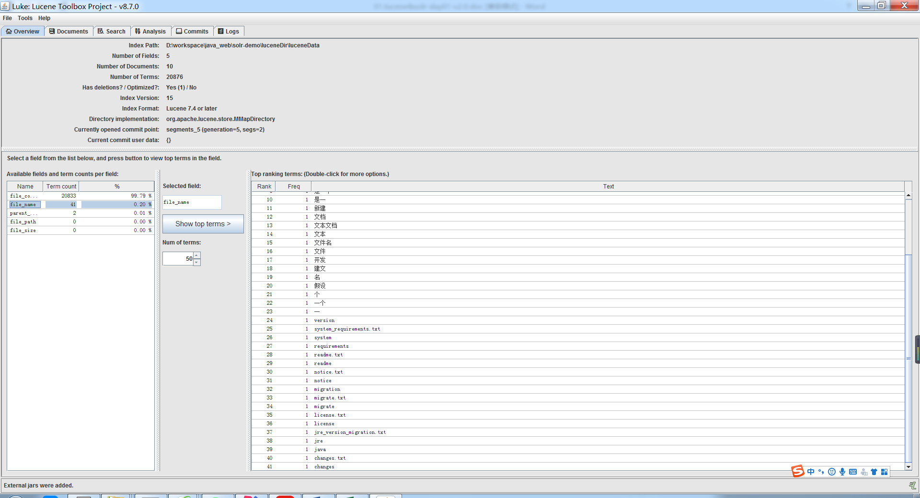Click the 'External jars were added.' status message

38,486
